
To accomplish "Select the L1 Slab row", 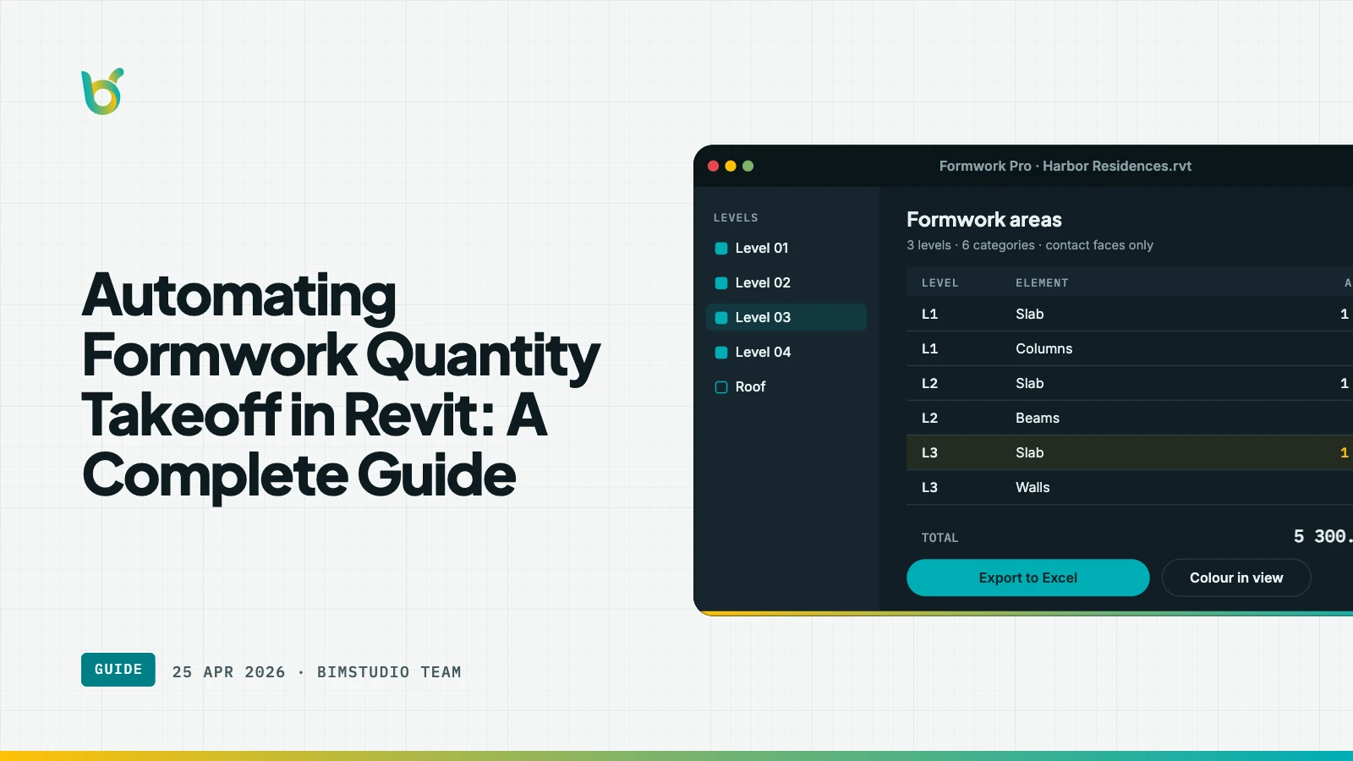I will point(1130,314).
